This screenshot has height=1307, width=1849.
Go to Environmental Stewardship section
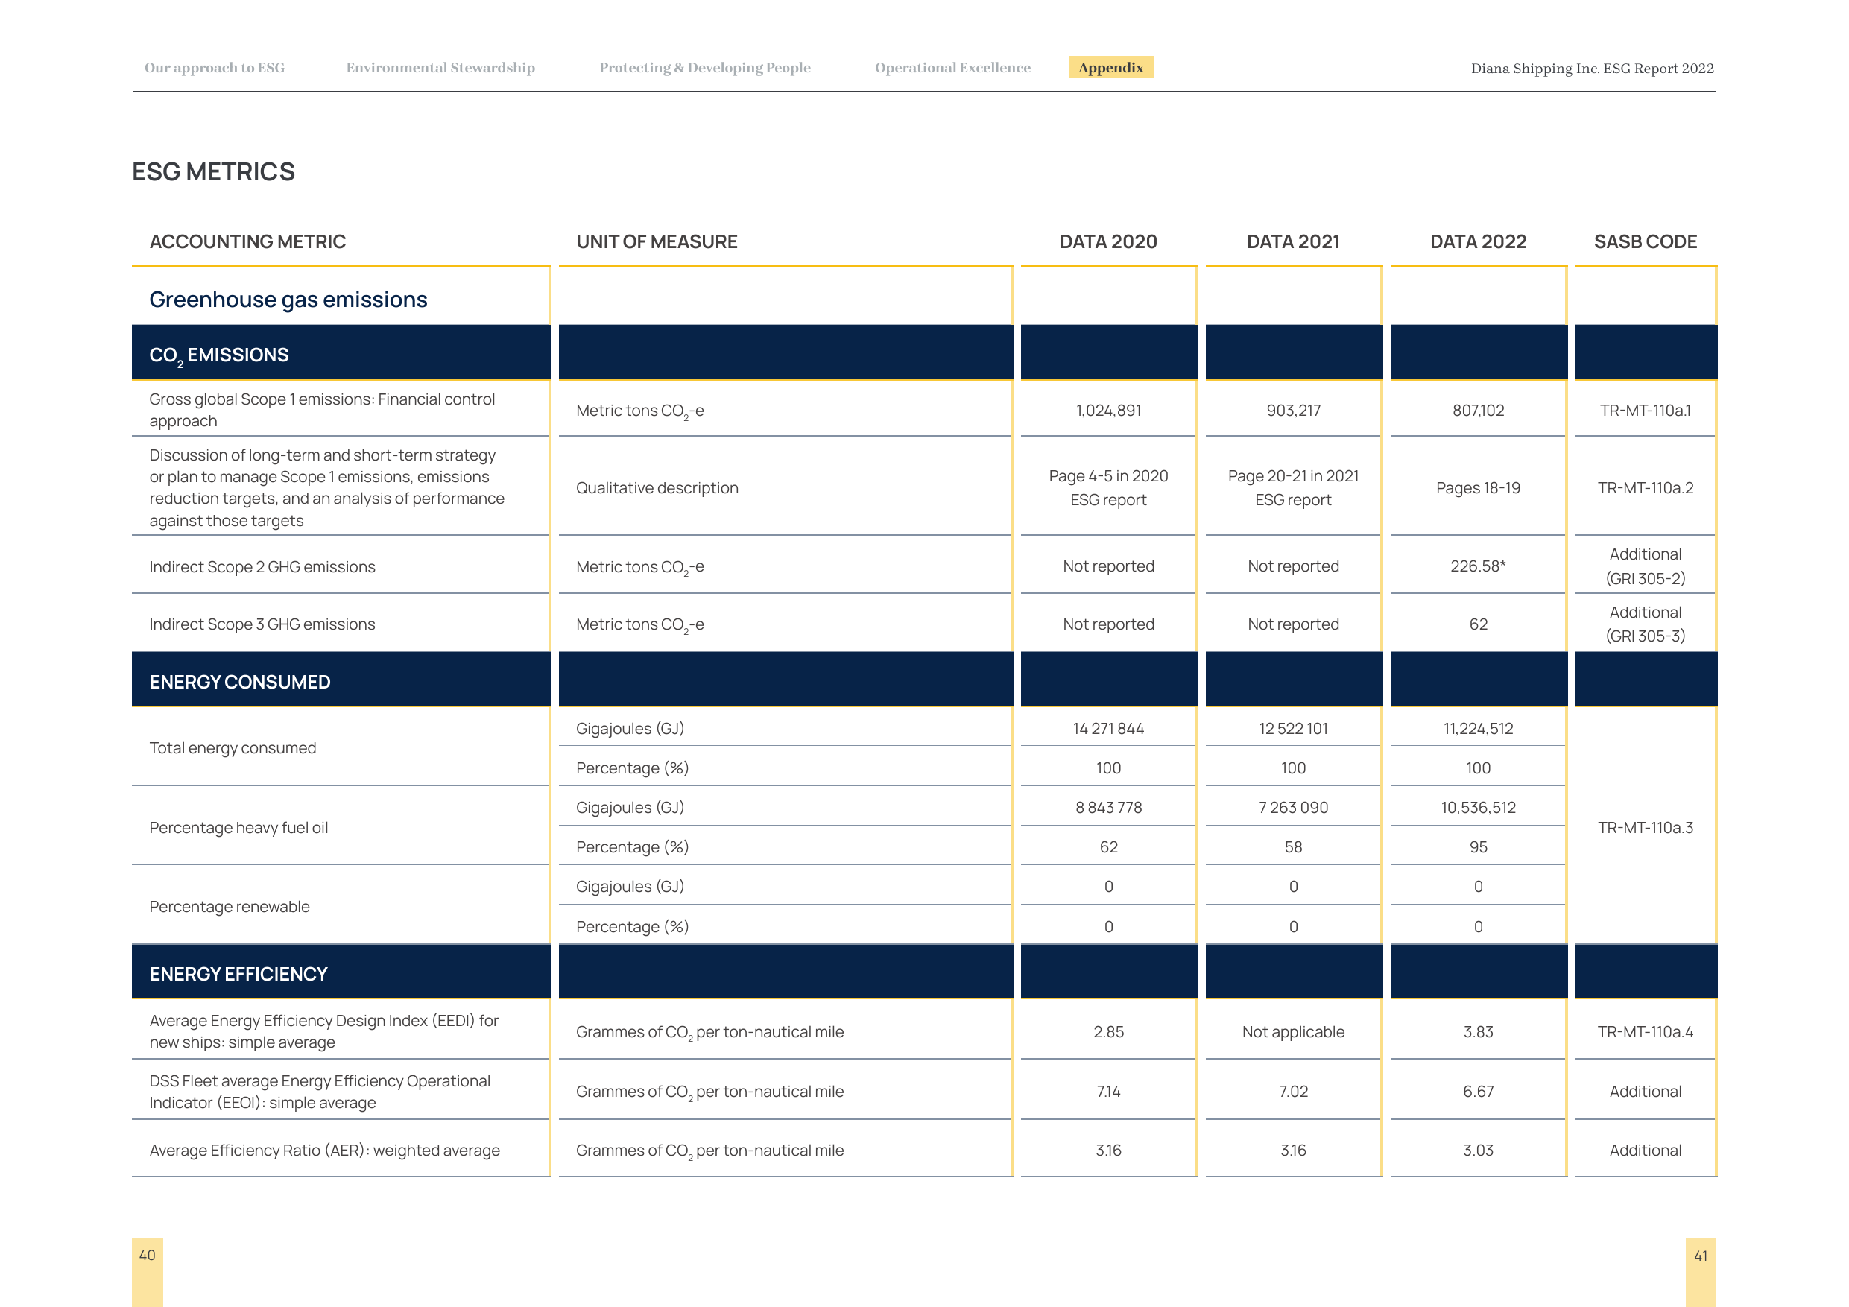point(440,68)
